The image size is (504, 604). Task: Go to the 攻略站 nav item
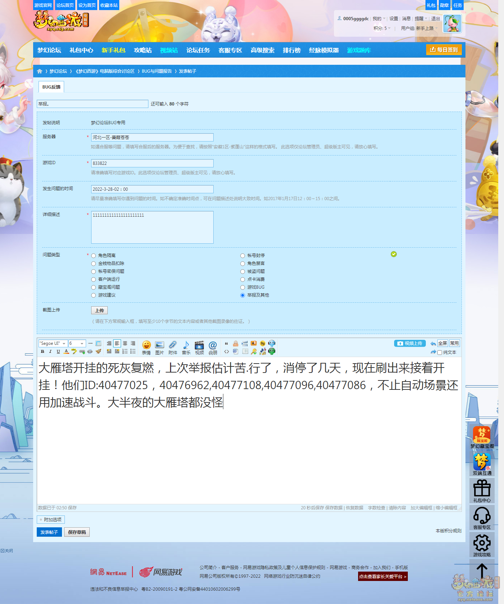(143, 50)
